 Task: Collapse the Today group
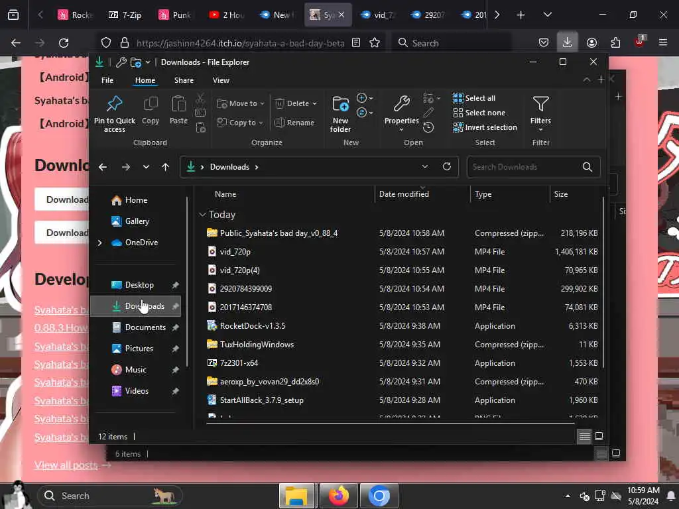(202, 215)
